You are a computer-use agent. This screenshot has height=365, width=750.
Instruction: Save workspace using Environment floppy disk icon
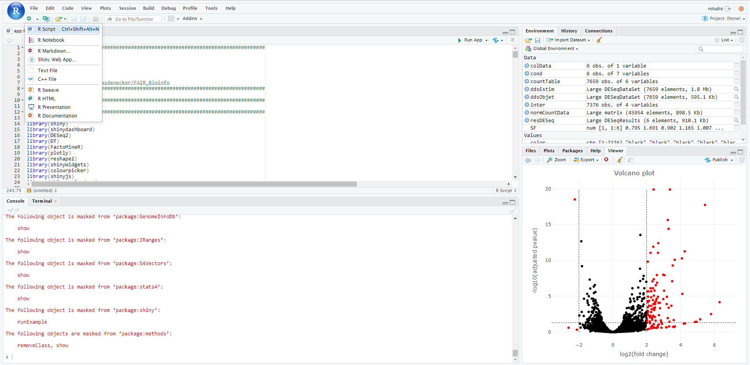point(538,40)
